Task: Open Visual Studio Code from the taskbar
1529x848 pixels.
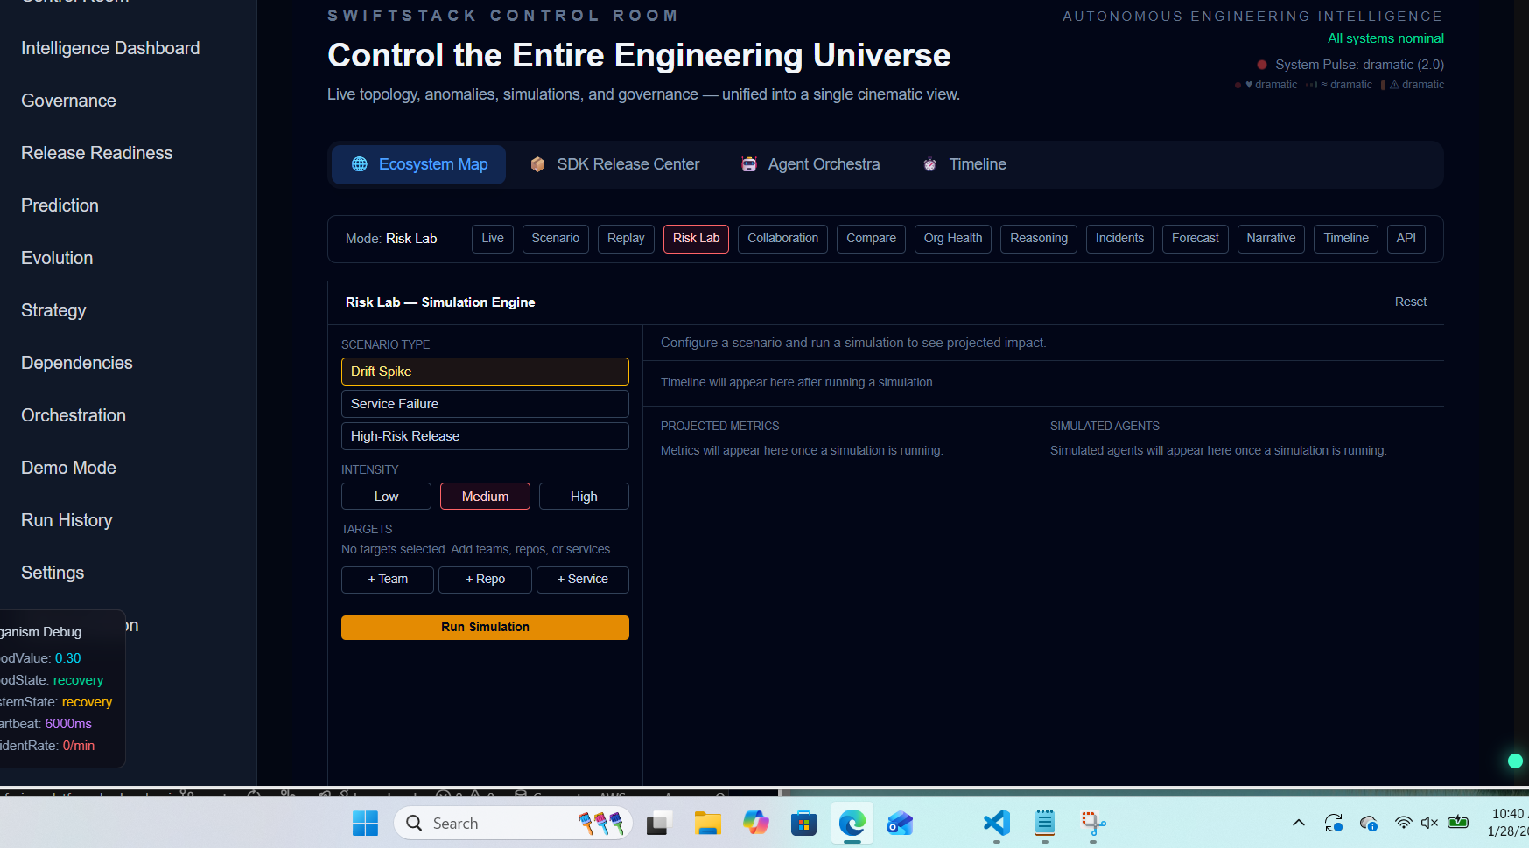Action: coord(996,823)
